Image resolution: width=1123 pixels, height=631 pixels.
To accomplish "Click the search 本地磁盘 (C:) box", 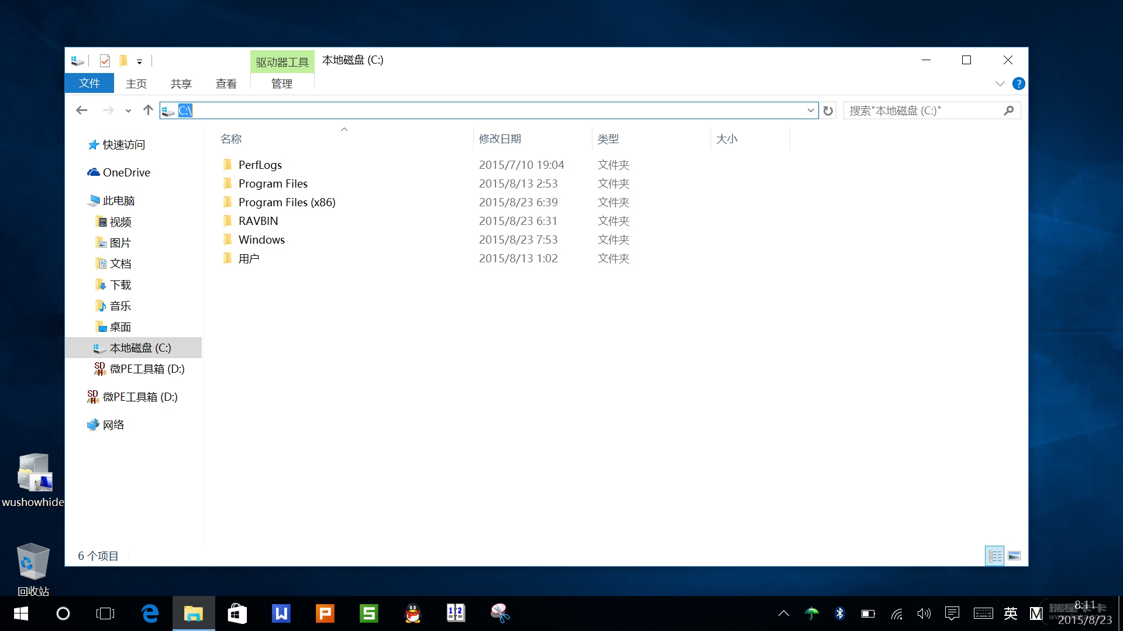I will point(924,110).
